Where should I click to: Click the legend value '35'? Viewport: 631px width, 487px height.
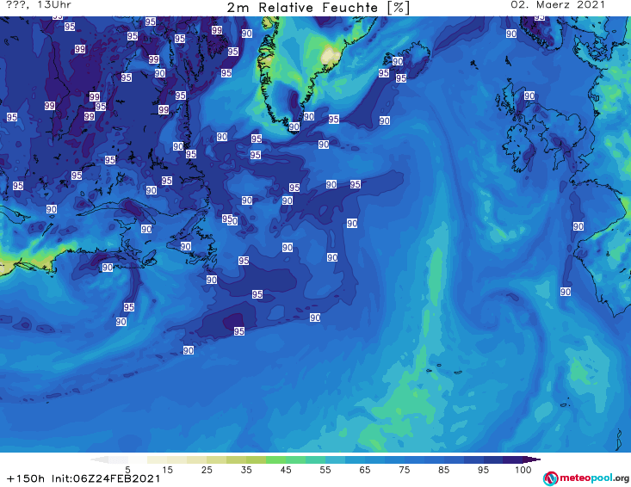(x=246, y=470)
